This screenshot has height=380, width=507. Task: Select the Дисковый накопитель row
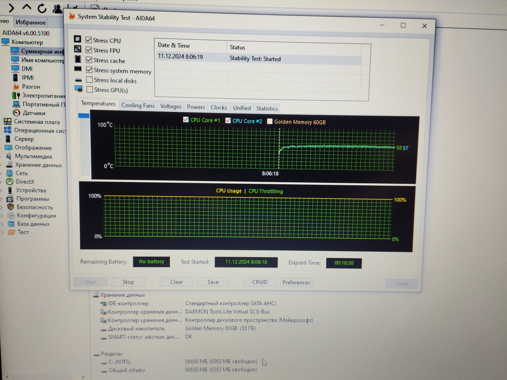(x=178, y=328)
